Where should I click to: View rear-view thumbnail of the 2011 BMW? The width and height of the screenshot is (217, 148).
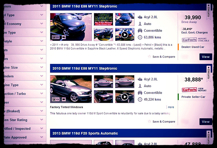103,34
